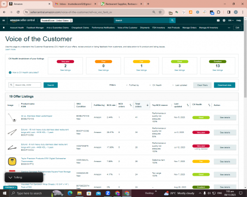Click the Seller Central header search box
Image resolution: width=247 pixels, height=197 pixels.
(x=142, y=20)
